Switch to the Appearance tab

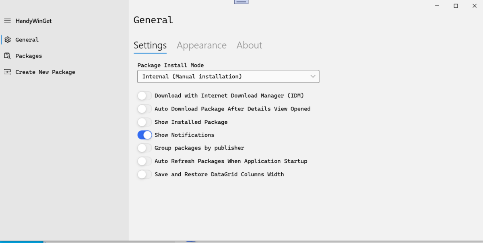(x=202, y=45)
